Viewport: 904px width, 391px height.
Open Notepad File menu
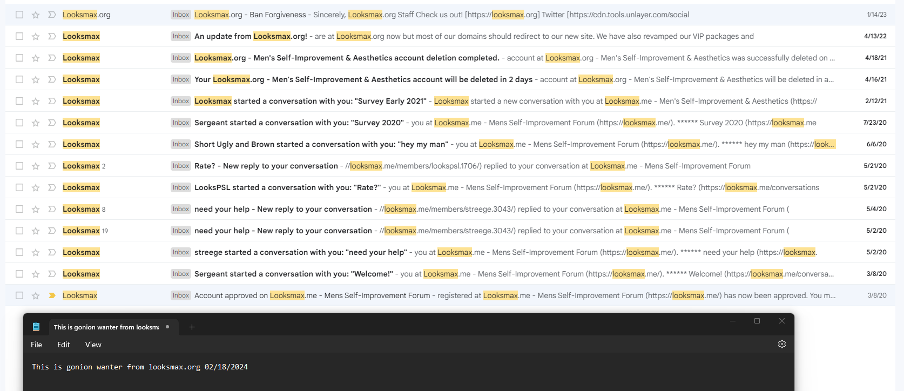36,345
